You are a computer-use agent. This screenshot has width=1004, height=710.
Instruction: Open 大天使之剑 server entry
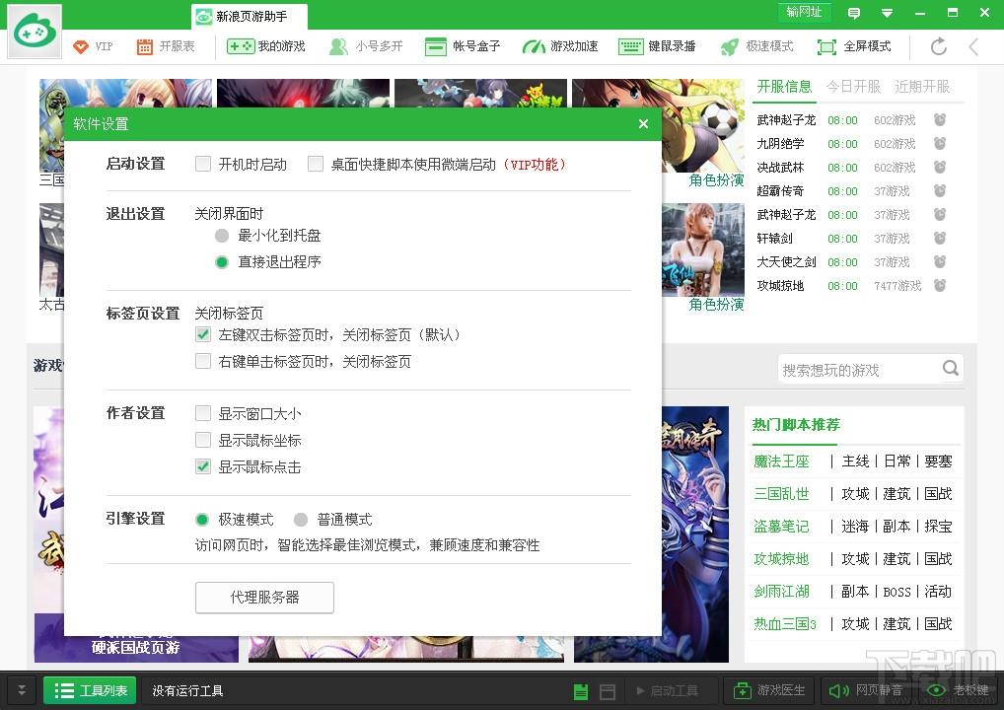point(786,262)
